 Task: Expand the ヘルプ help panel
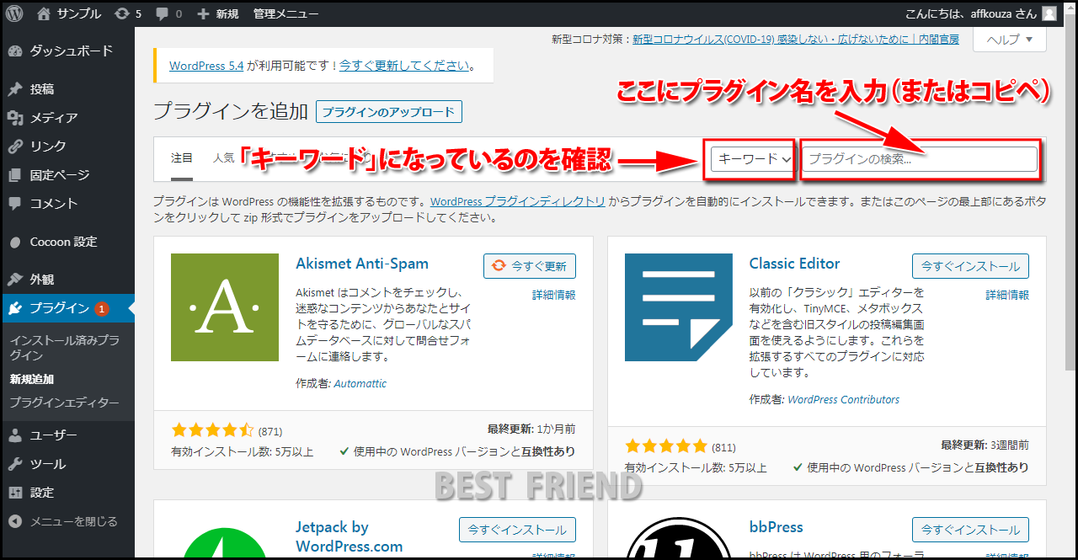(x=1009, y=39)
